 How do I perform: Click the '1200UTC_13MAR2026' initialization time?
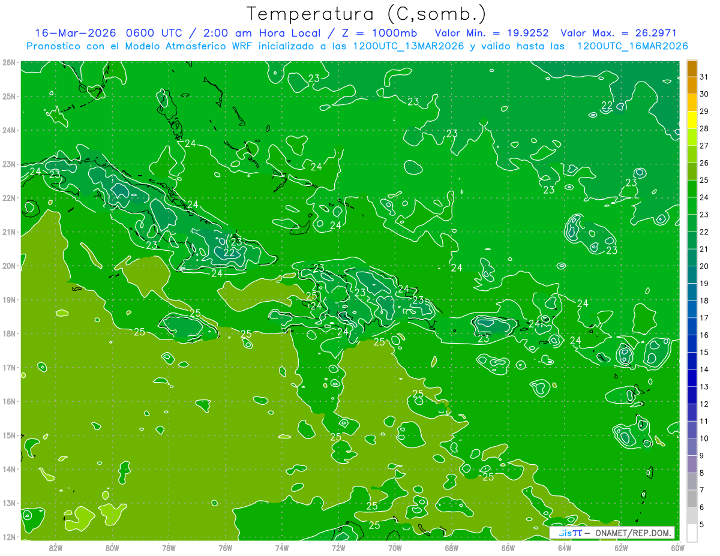pyautogui.click(x=407, y=46)
